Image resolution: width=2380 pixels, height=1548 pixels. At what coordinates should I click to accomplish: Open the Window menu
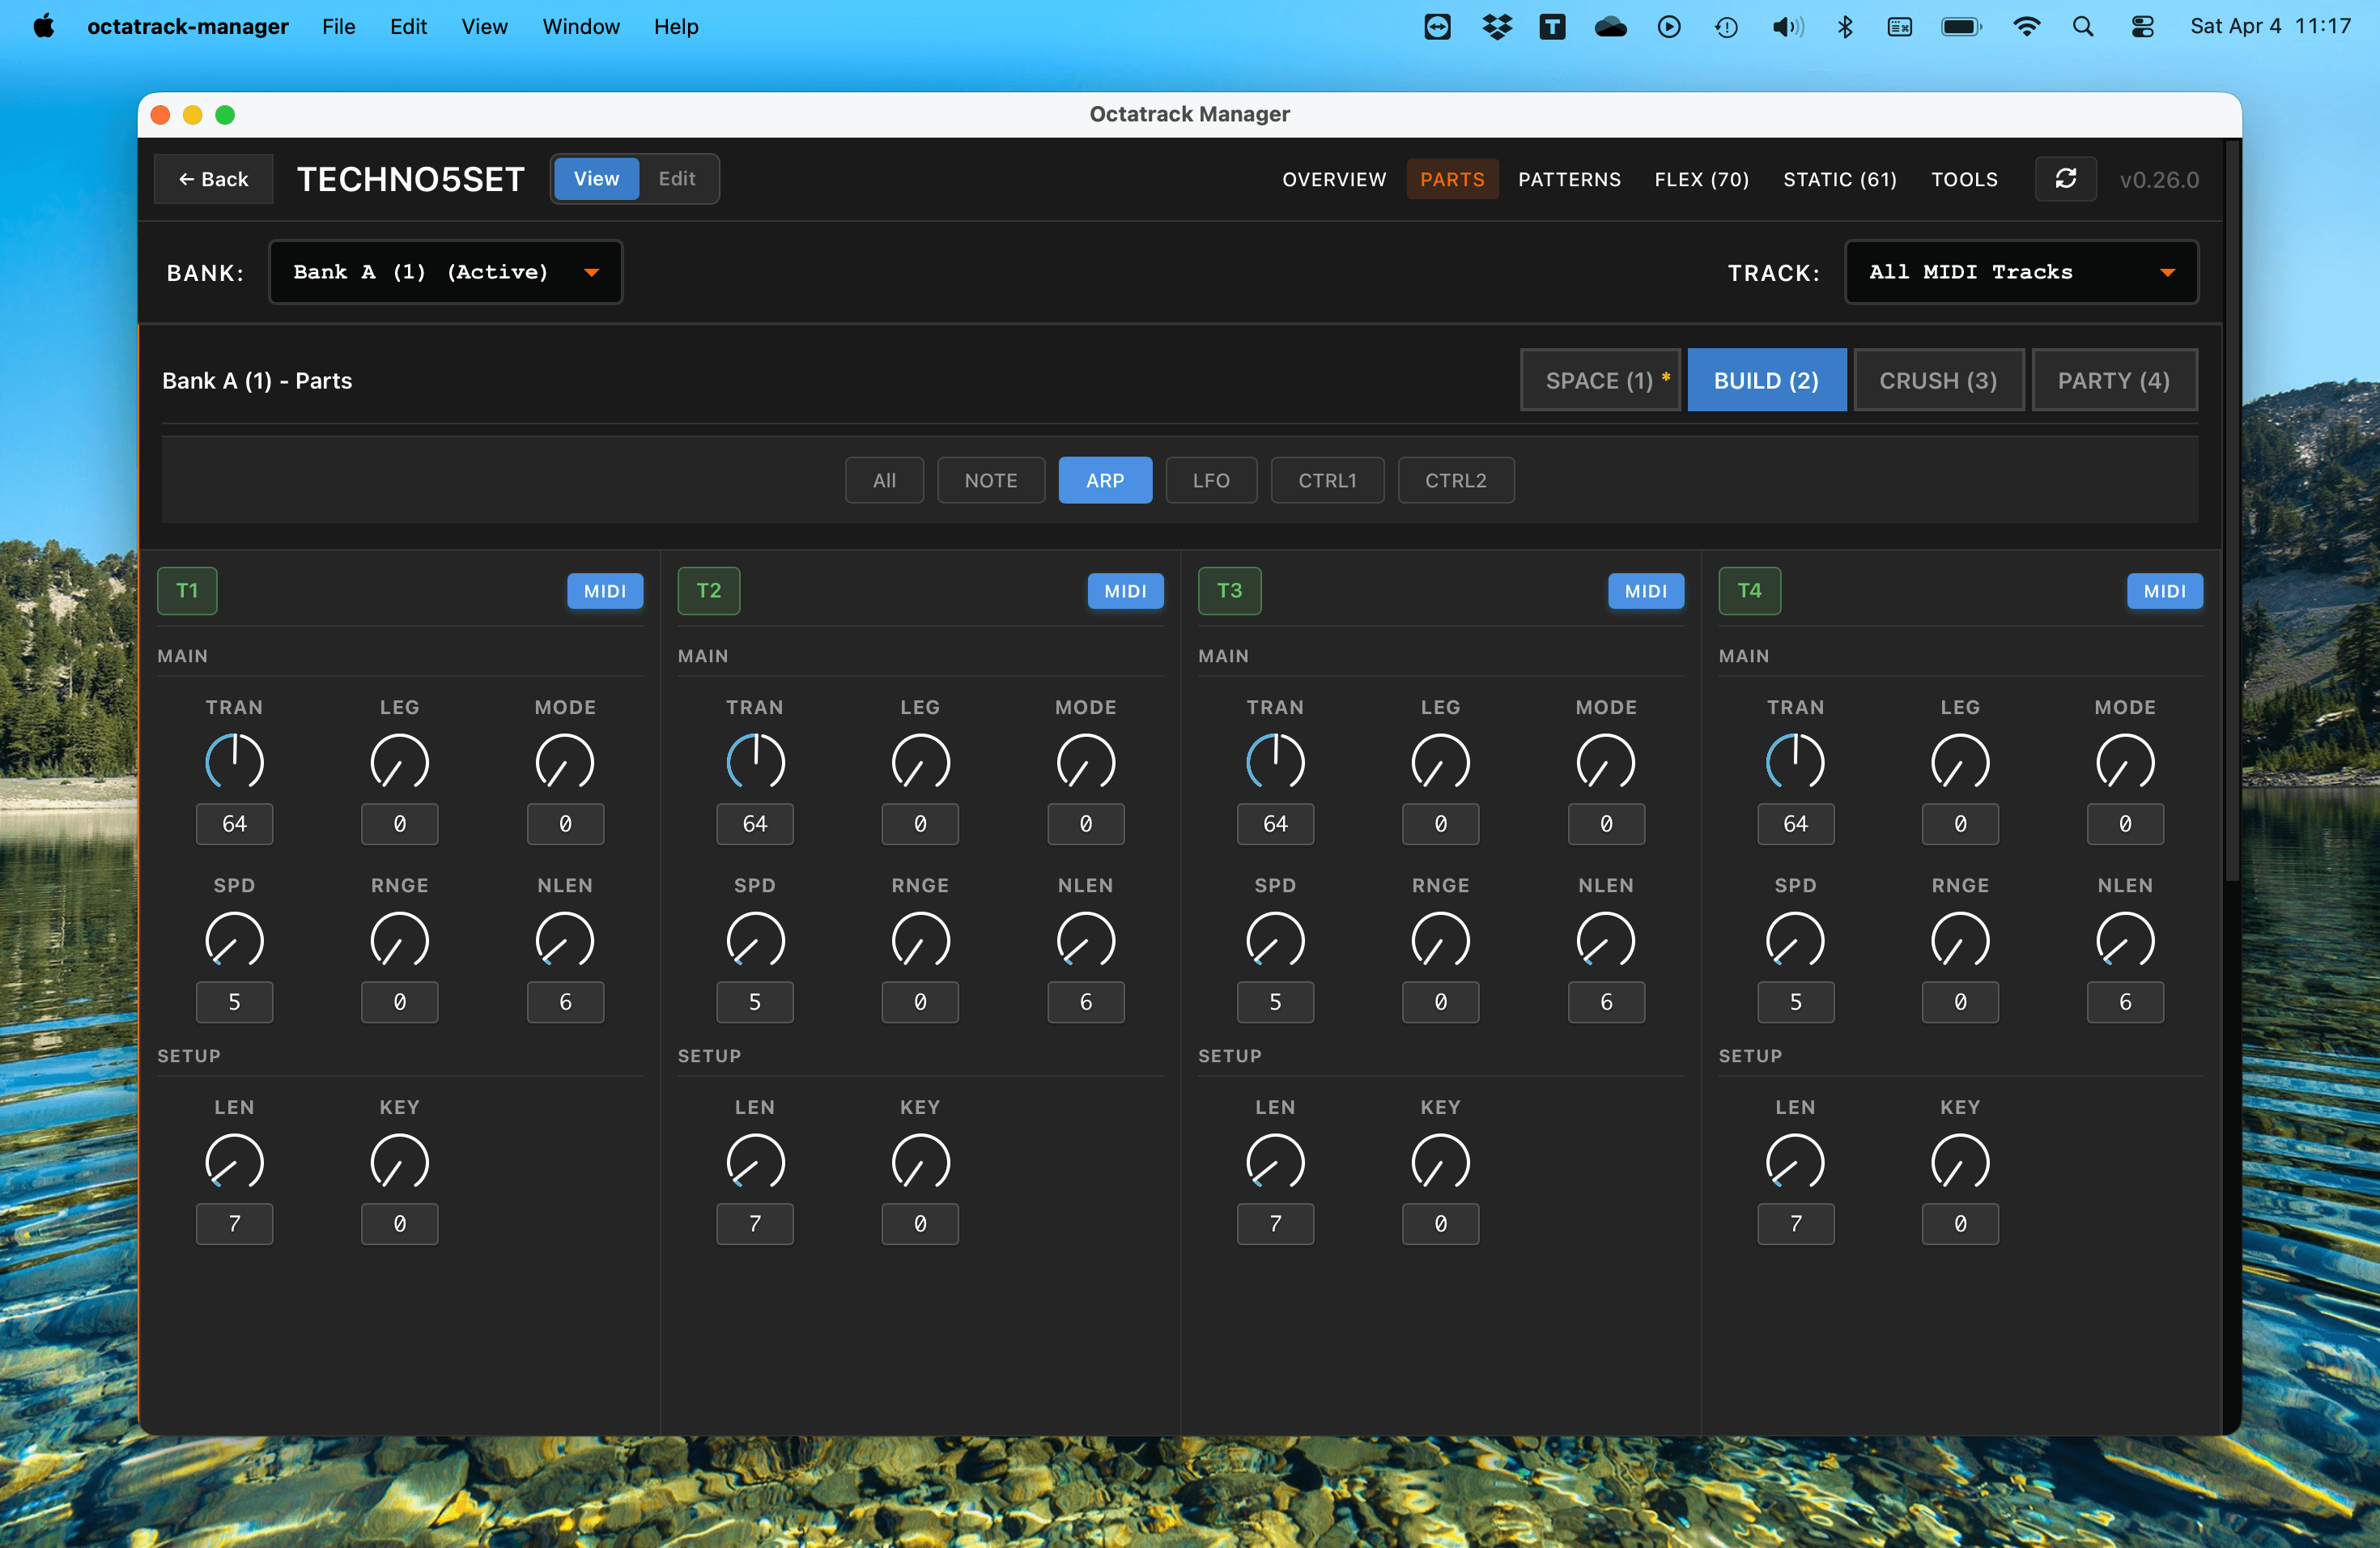[x=580, y=27]
